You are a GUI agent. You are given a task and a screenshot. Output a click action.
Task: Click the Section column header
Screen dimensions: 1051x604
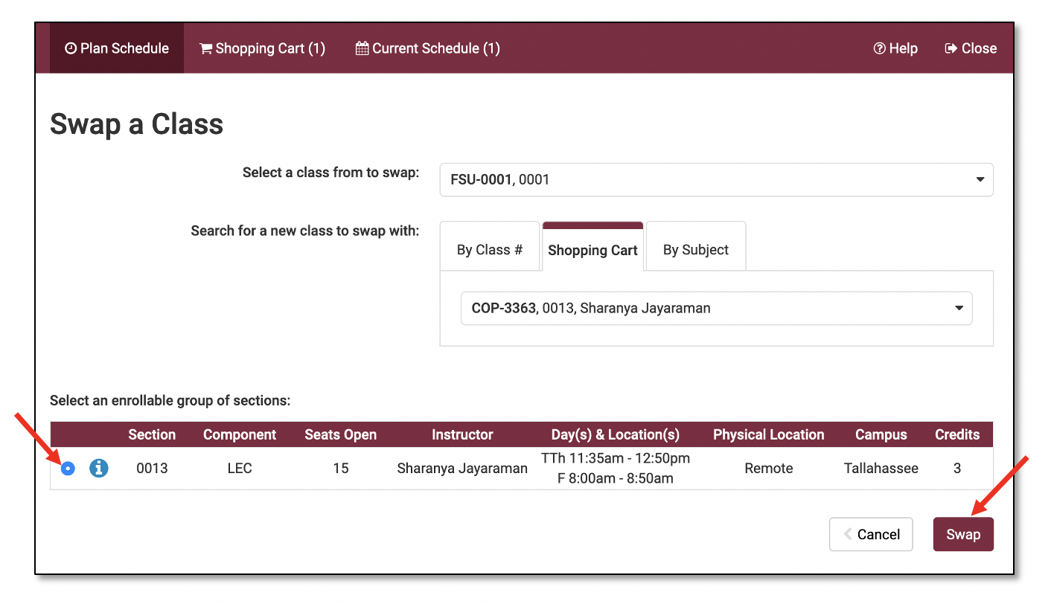(152, 434)
